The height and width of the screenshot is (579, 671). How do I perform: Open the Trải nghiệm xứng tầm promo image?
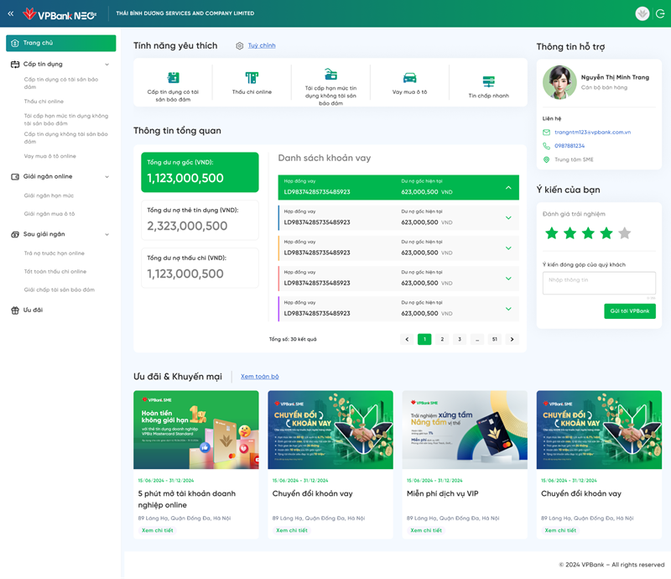465,430
